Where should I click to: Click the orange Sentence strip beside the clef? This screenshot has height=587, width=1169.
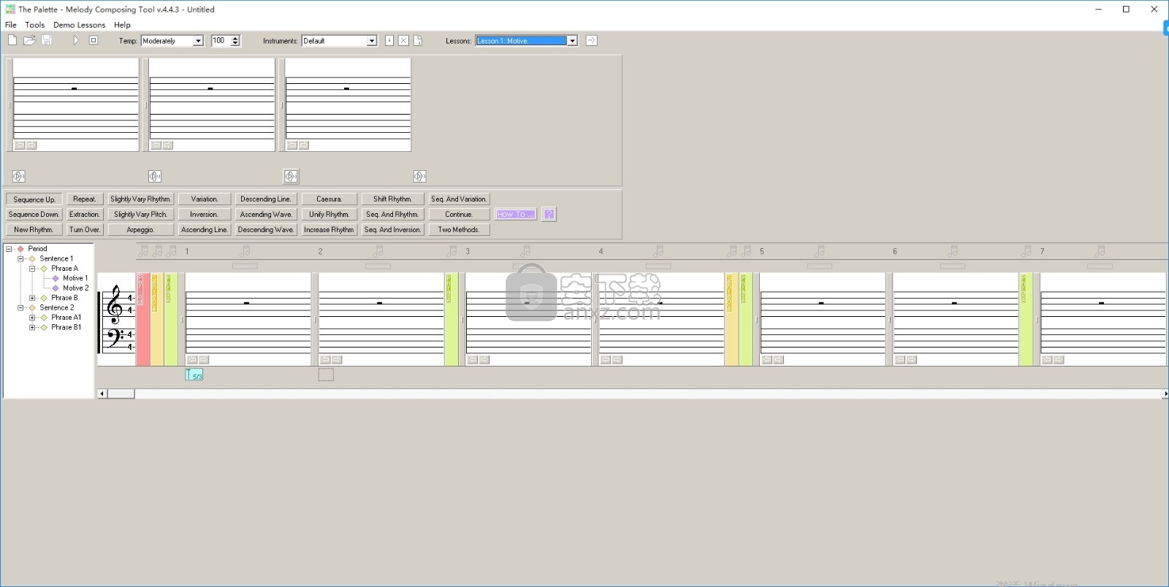pyautogui.click(x=157, y=319)
